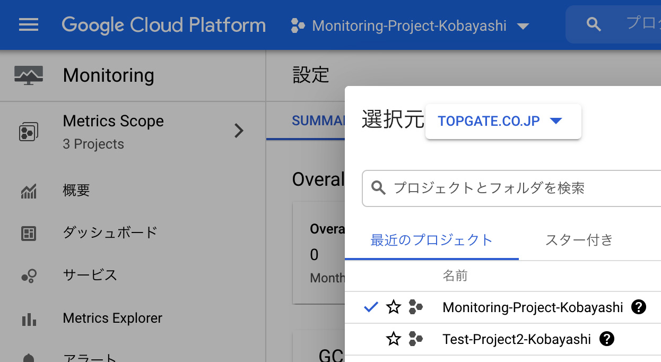Click the 名前 column header
This screenshot has width=661, height=362.
tap(455, 275)
